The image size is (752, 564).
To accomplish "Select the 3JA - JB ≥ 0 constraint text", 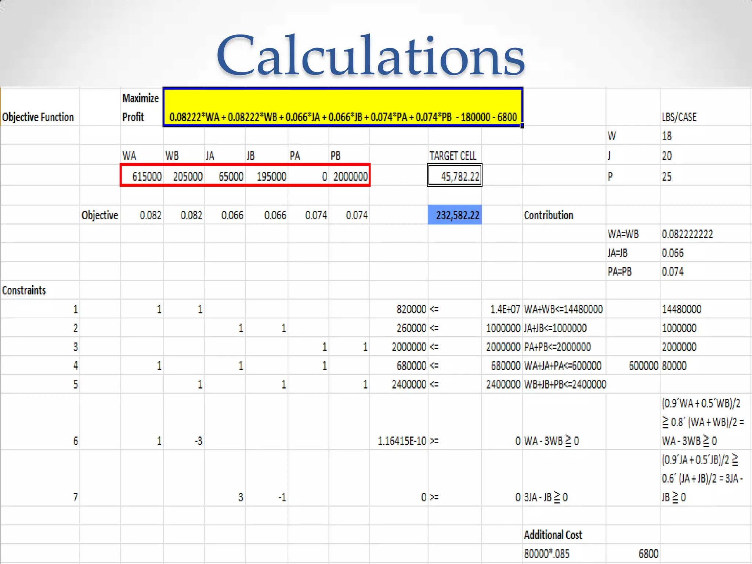I will pyautogui.click(x=546, y=497).
